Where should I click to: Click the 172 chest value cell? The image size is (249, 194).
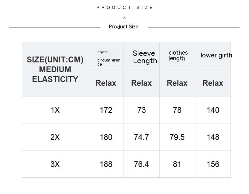106,110
